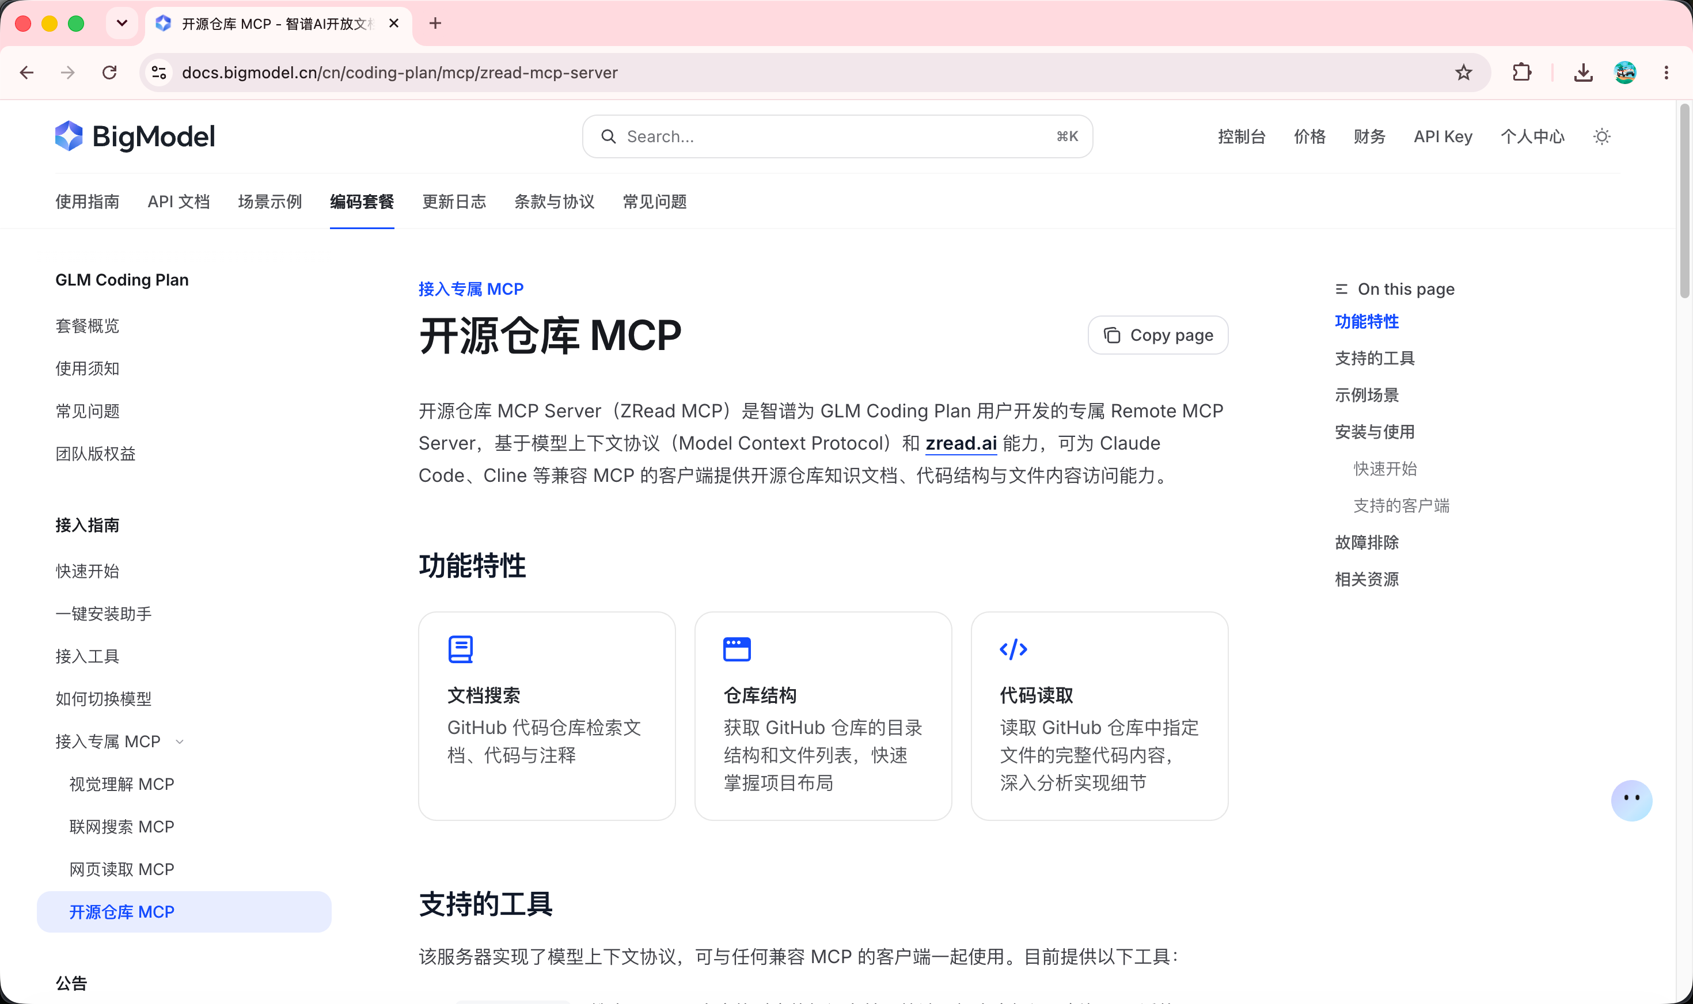Open the Chrome profile avatar
This screenshot has width=1693, height=1004.
1624,73
